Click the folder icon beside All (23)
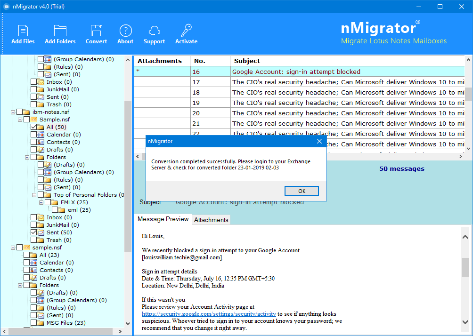This screenshot has width=473, height=336. (x=33, y=255)
